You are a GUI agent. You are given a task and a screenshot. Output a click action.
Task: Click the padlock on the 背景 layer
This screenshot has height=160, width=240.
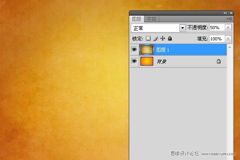tap(218, 61)
